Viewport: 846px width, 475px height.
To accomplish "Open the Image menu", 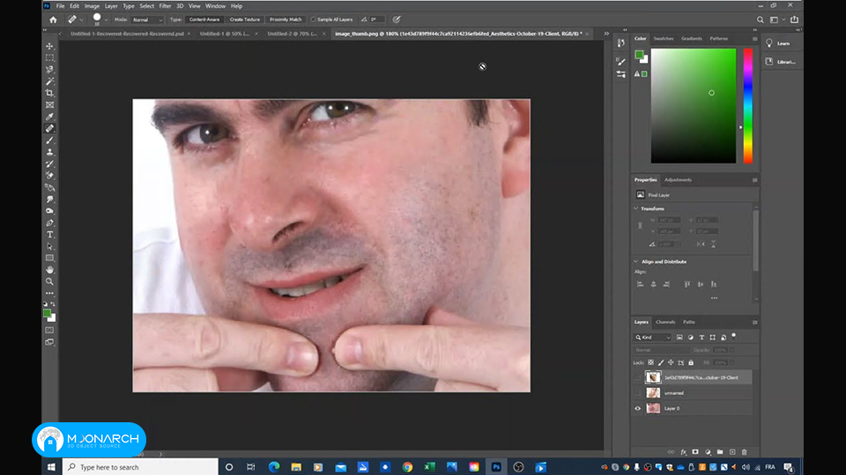I will pyautogui.click(x=92, y=6).
